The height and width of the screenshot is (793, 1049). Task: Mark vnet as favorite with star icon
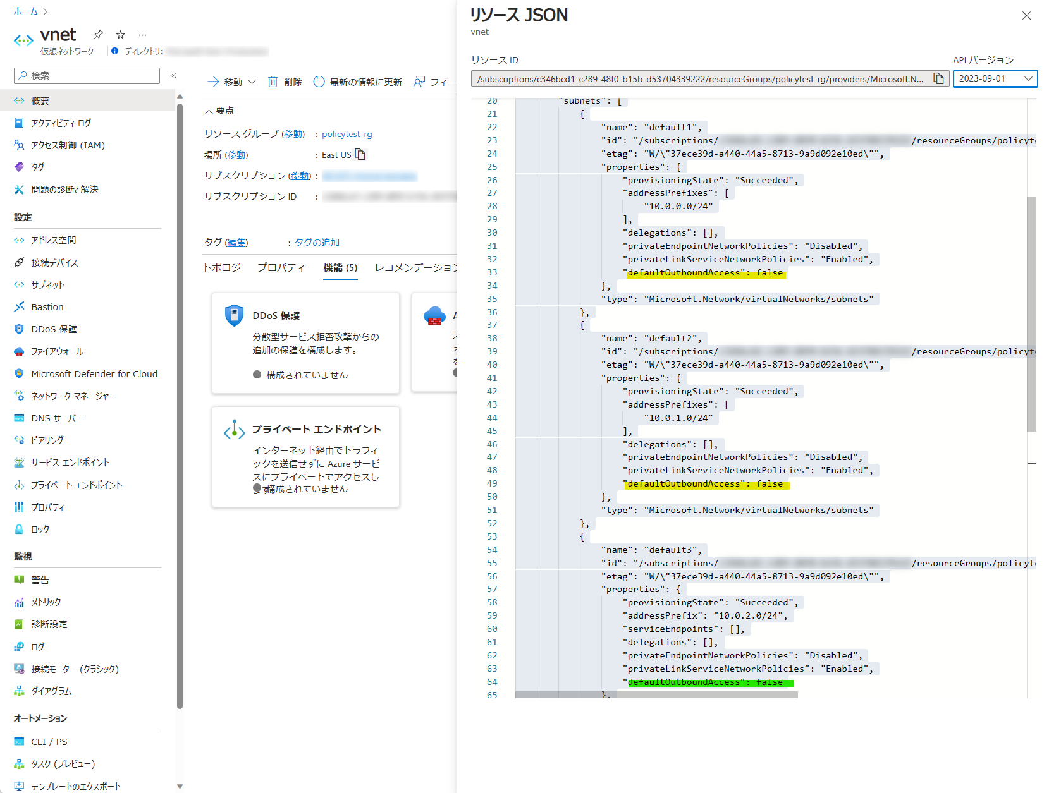coord(121,35)
